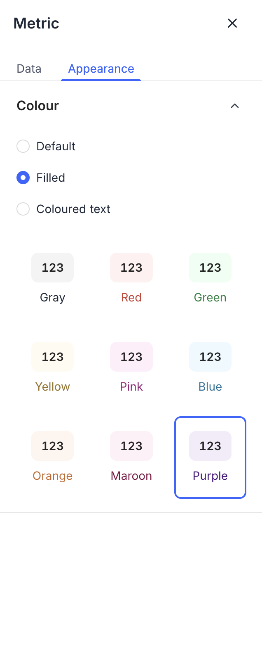262x664 pixels.
Task: Enable the Filled colour style
Action: 23,178
